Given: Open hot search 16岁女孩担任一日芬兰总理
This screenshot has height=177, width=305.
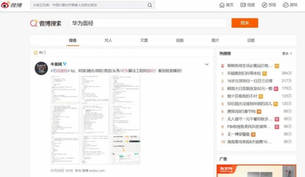Looking at the screenshot, I should coord(250,81).
